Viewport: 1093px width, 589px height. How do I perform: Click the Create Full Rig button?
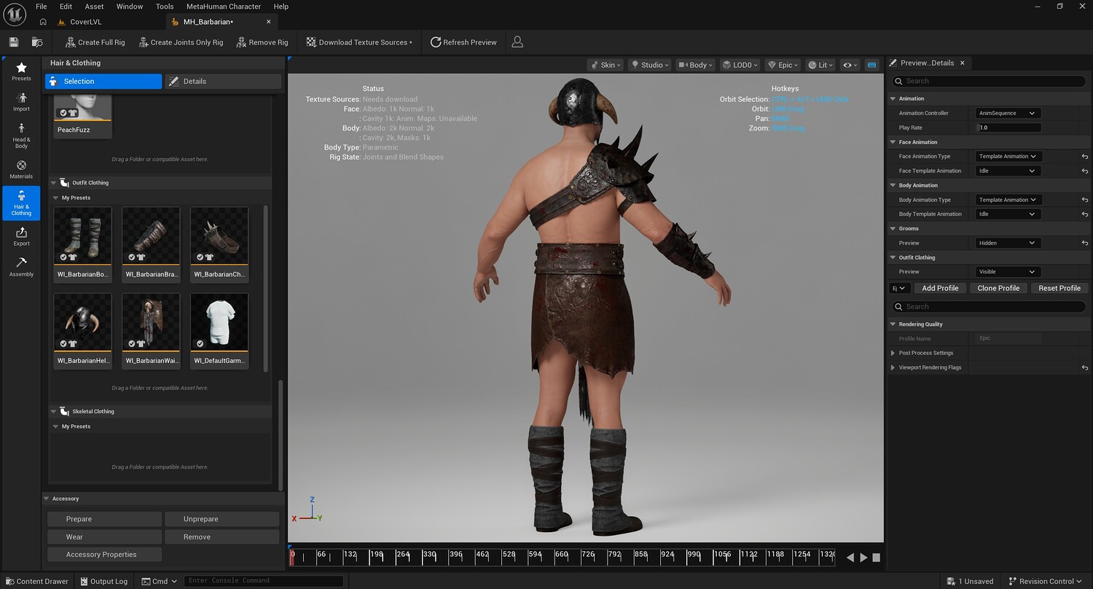click(x=95, y=42)
